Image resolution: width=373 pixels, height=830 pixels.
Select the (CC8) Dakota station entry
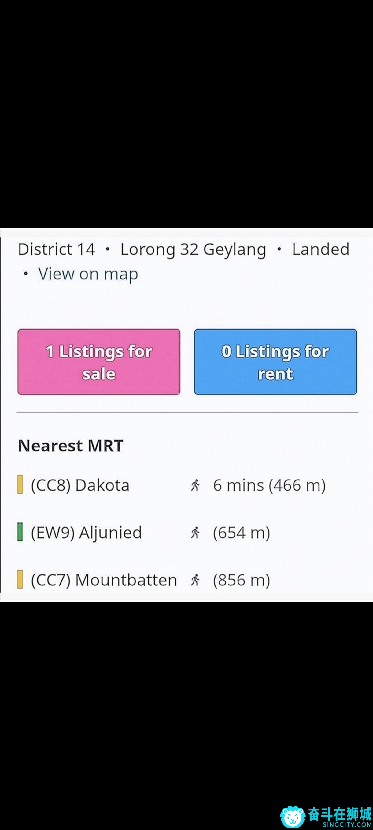80,485
